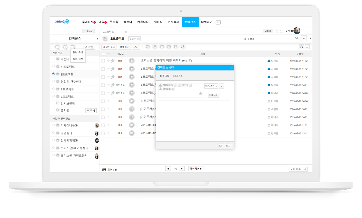Viewport: 362px width, 218px height.
Task: Remove 영업팀 tag from share list
Action: coord(190,85)
